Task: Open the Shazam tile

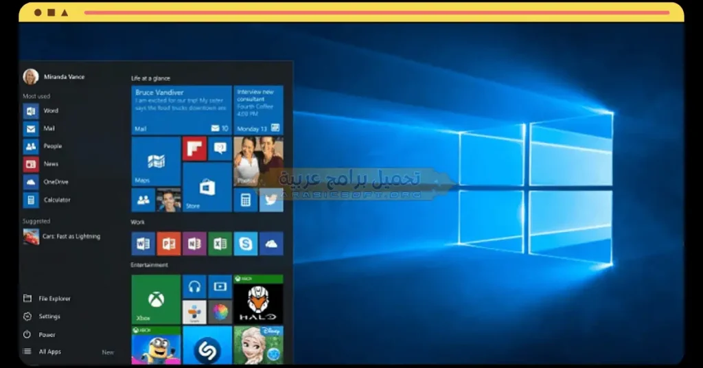Action: coord(207,345)
